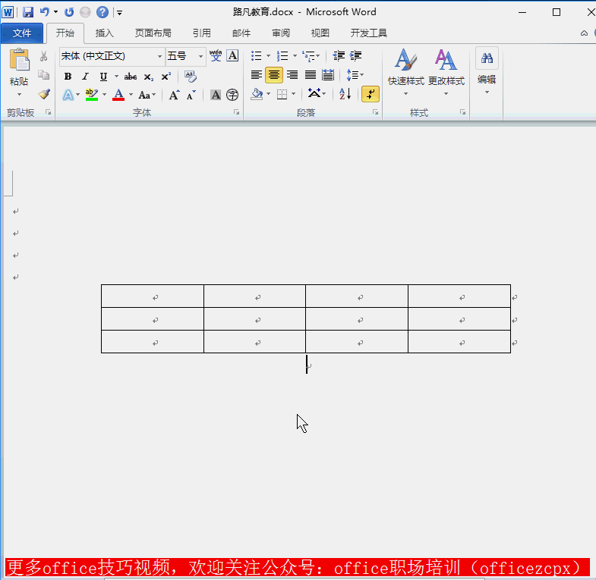Toggle Strikethrough formatting
The image size is (596, 580).
point(131,77)
